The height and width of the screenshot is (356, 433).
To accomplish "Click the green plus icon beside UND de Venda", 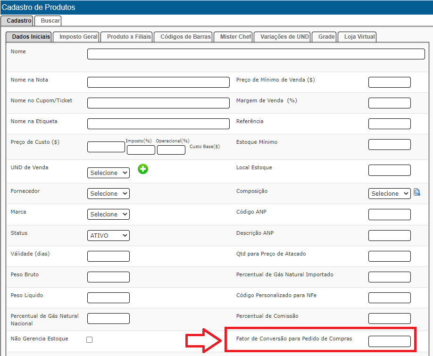I will coord(143,169).
